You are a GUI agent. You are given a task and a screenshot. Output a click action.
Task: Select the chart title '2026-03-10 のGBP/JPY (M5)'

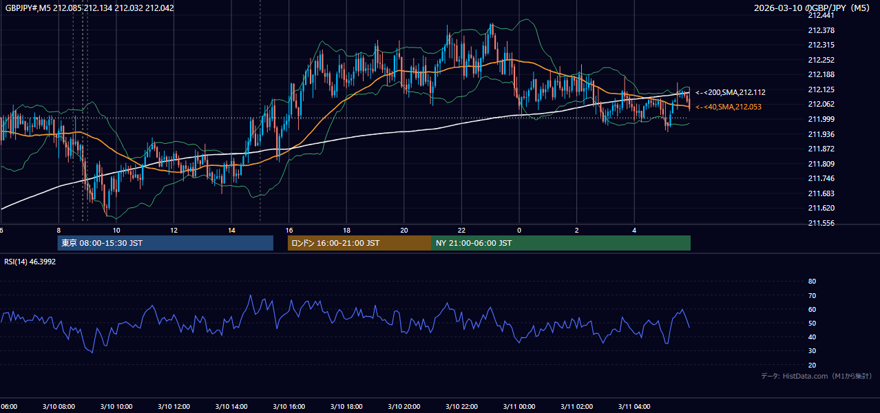coord(813,8)
